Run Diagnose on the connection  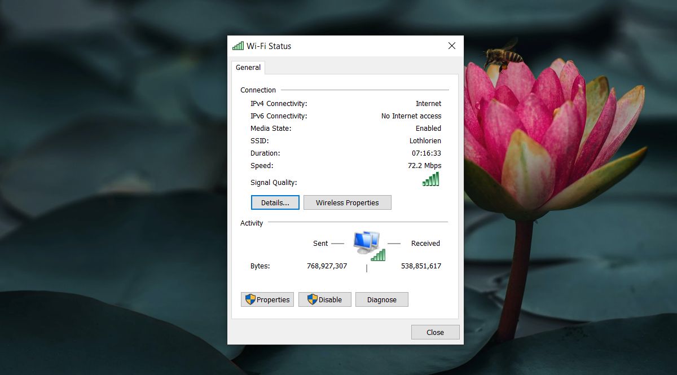coord(382,299)
